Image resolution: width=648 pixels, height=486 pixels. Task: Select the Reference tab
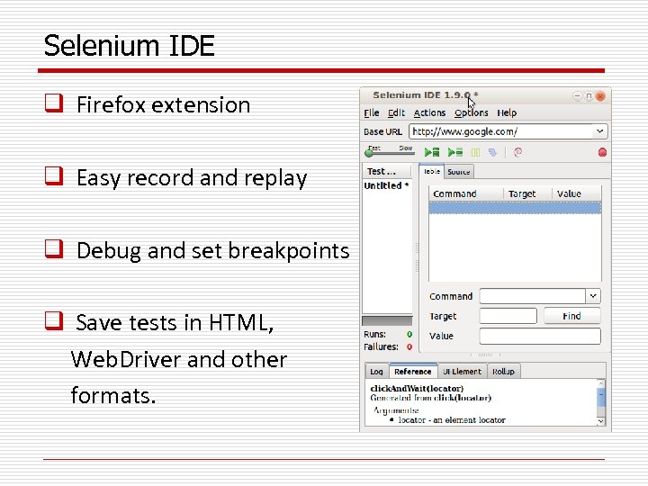[412, 371]
